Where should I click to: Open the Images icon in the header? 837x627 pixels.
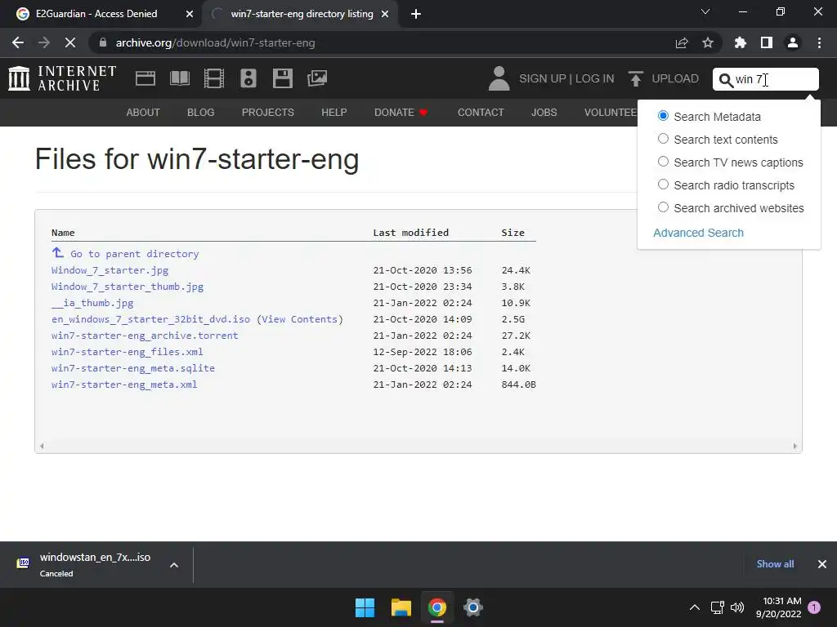pyautogui.click(x=317, y=78)
